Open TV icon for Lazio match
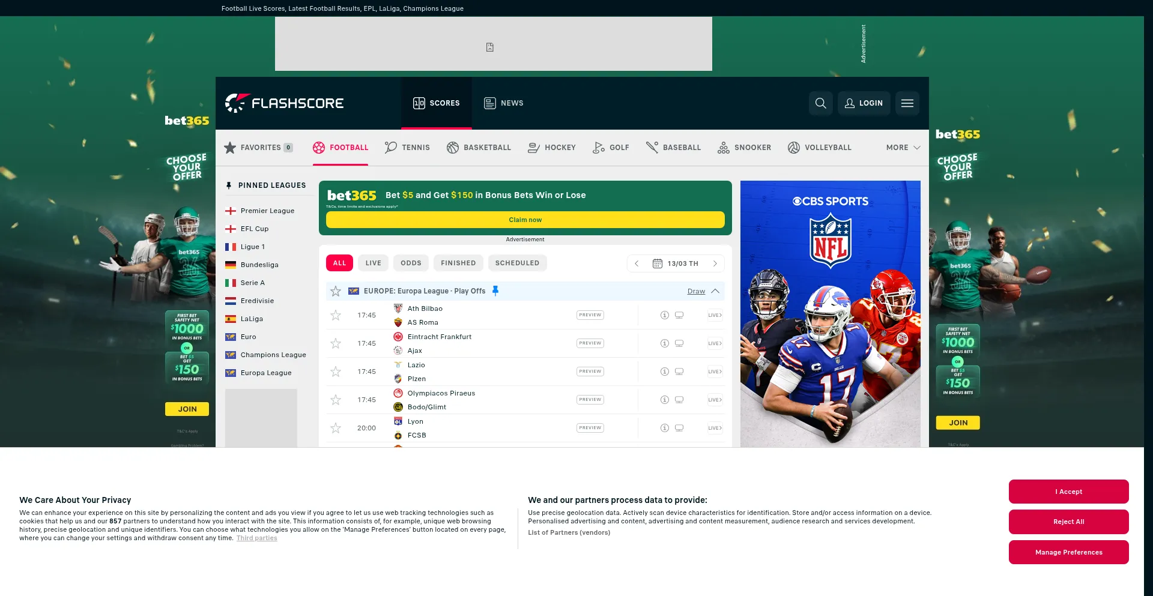The height and width of the screenshot is (596, 1153). pyautogui.click(x=679, y=372)
